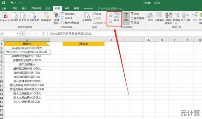Screen dimensions: 202x119
Task: Click 连接 (Connections) button
Action: pos(97,14)
